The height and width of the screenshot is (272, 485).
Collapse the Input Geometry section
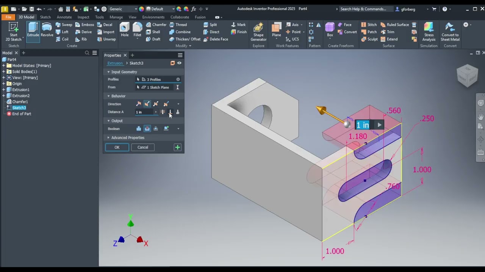pos(108,72)
